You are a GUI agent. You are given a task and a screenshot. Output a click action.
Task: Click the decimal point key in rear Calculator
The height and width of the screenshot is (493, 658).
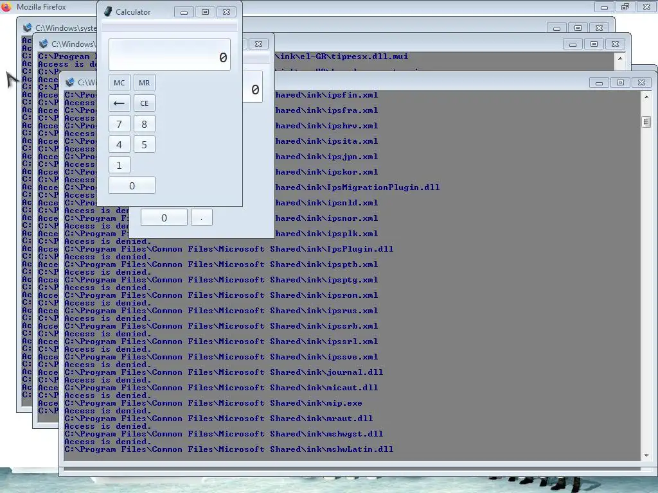(202, 218)
